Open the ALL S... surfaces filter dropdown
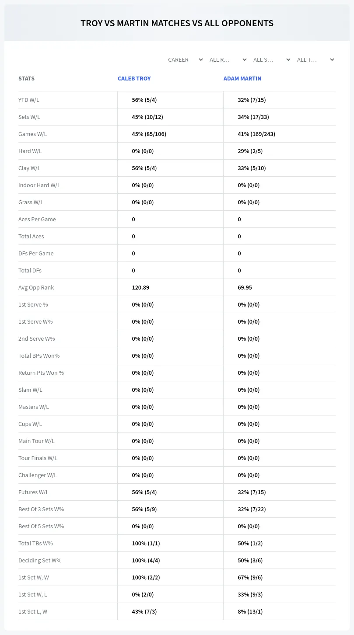 click(x=271, y=59)
